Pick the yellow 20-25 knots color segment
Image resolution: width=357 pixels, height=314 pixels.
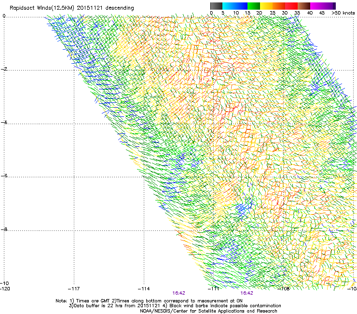tap(266, 6)
